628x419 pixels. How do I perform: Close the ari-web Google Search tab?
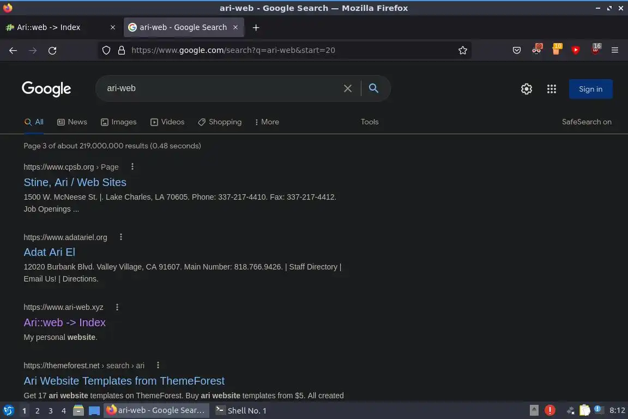click(235, 27)
